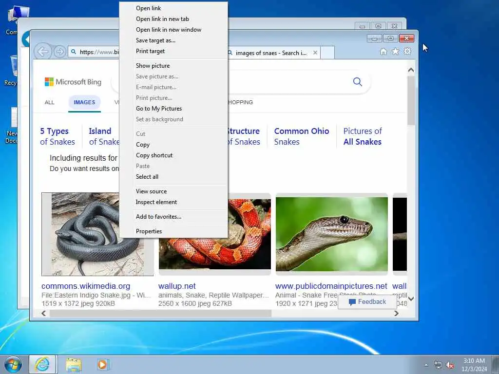Viewport: 499px width, 374px height.
Task: Open the empty new tab button
Action: (327, 53)
